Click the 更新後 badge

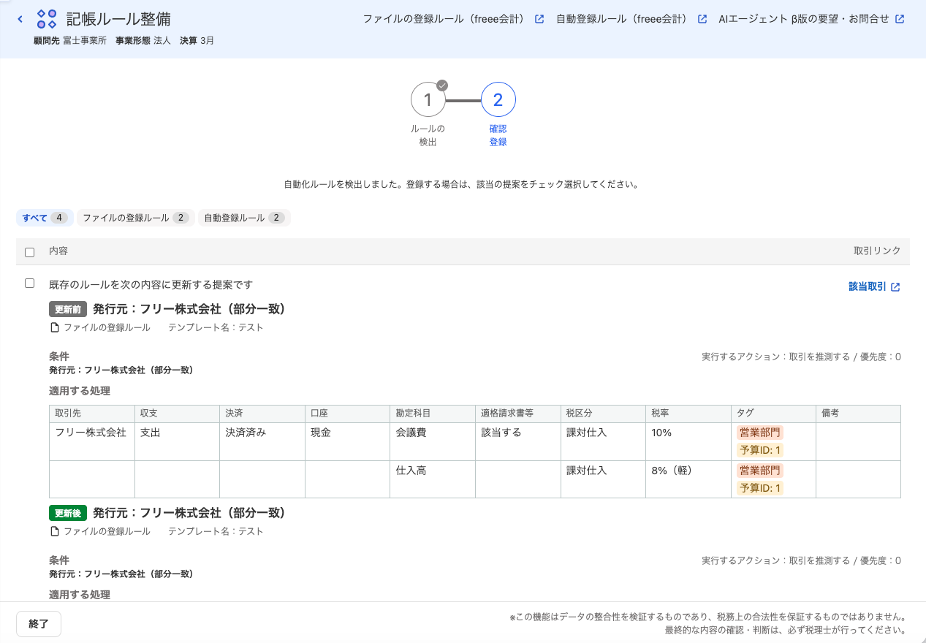point(68,513)
